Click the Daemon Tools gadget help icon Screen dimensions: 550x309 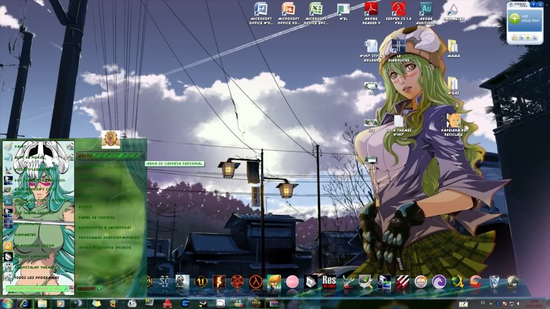533,4
